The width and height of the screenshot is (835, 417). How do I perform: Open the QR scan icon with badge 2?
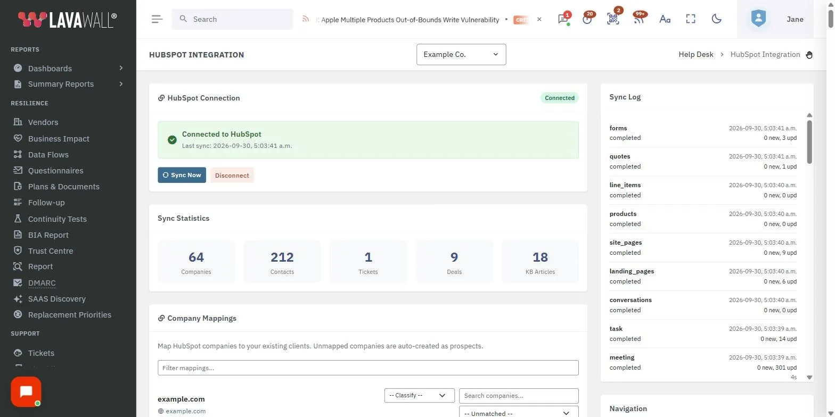(613, 19)
